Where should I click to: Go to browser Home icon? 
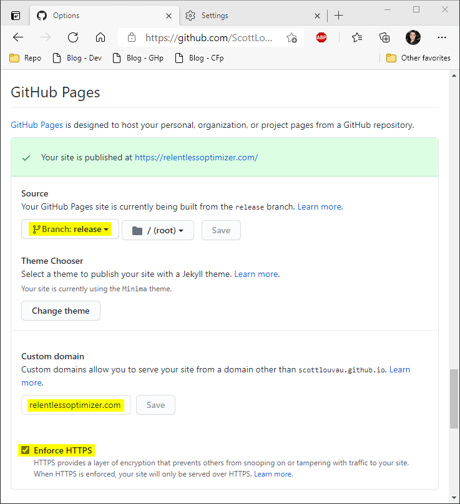coord(100,37)
